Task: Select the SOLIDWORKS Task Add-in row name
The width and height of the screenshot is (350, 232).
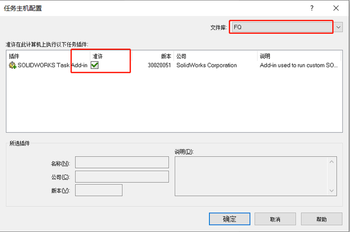Action: pos(53,65)
